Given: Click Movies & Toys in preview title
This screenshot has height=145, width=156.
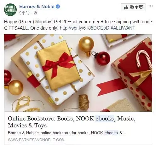Looking at the screenshot, I should (27, 125).
